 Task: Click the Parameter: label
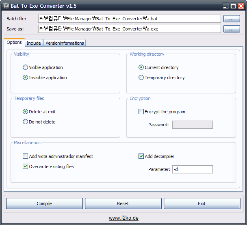point(159,169)
